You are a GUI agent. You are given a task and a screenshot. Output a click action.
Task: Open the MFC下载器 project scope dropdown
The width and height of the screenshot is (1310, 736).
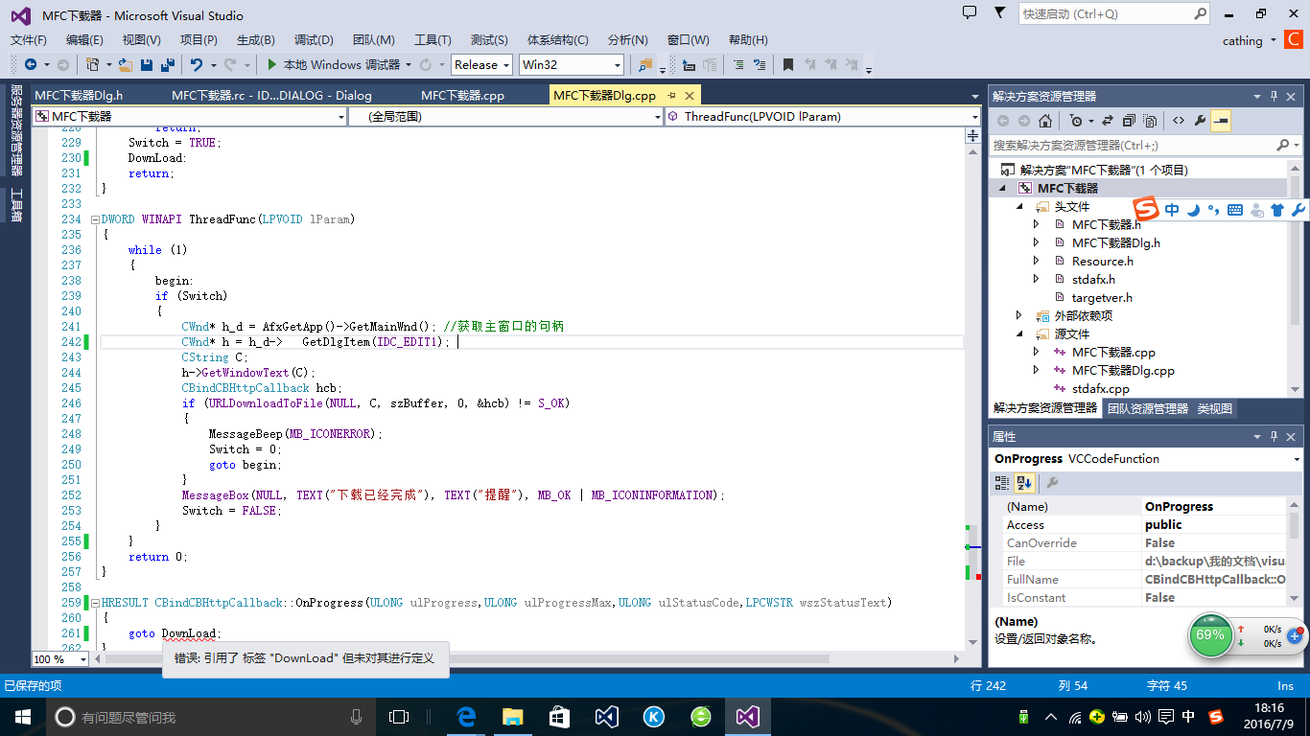pos(189,116)
